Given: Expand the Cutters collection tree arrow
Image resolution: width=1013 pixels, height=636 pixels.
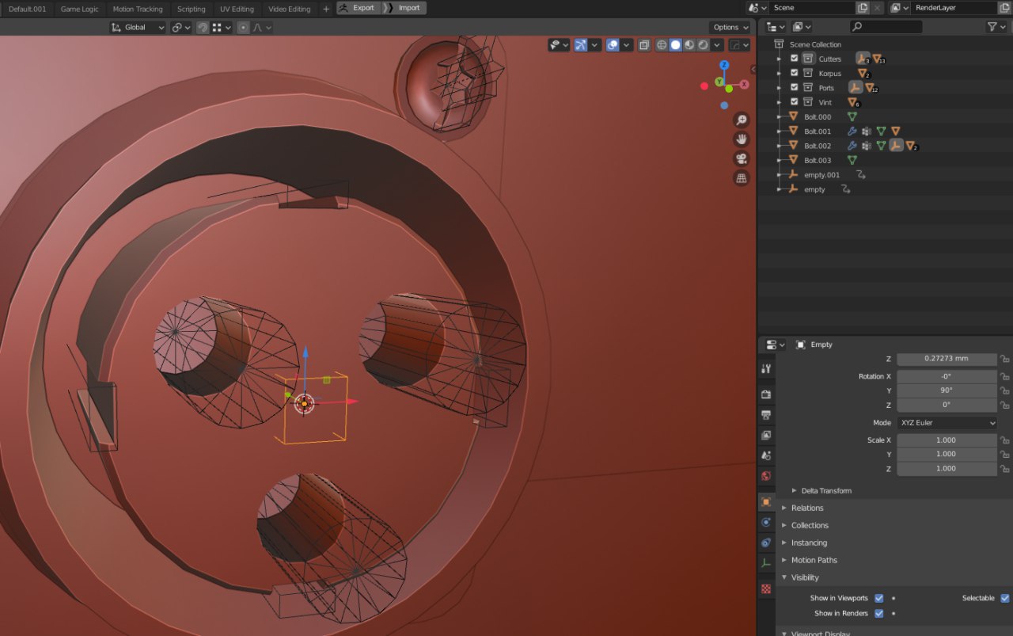Looking at the screenshot, I should coord(780,59).
